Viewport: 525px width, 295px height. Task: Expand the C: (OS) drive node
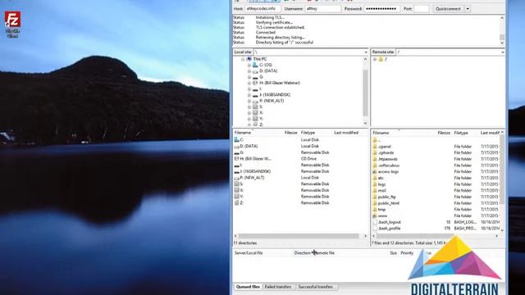(249, 66)
